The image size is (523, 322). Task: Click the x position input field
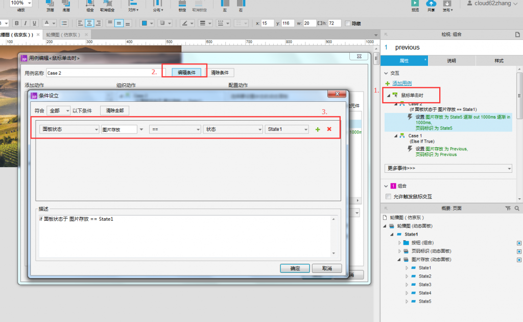coord(267,23)
